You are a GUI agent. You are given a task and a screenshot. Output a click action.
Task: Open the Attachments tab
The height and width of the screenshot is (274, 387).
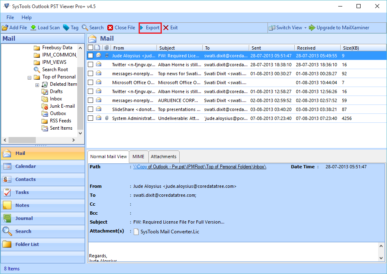163,157
